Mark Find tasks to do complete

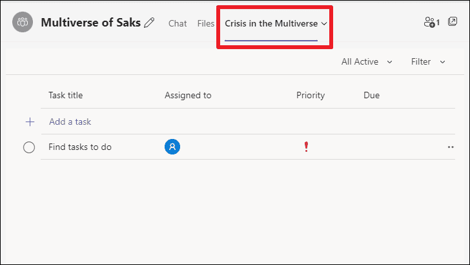tap(29, 147)
